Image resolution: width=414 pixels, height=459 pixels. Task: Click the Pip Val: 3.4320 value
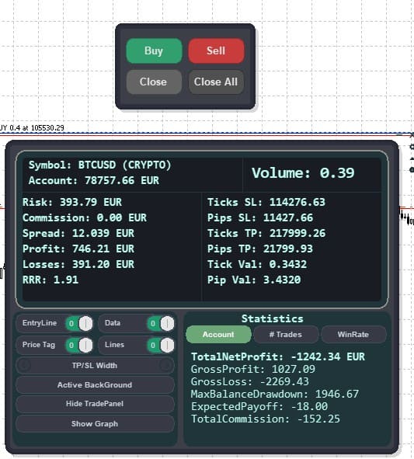(254, 280)
